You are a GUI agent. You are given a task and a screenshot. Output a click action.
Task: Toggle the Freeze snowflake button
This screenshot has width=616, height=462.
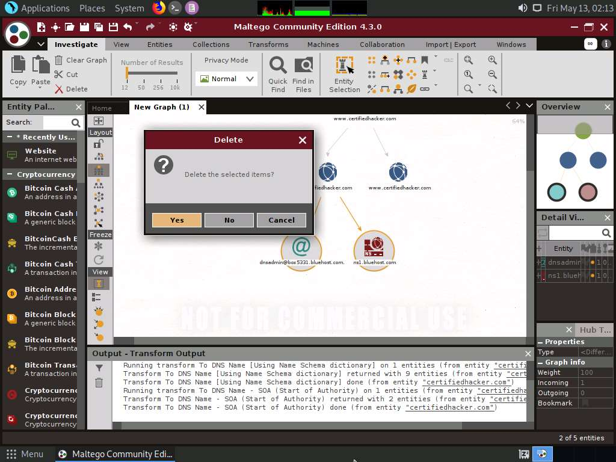(x=98, y=246)
